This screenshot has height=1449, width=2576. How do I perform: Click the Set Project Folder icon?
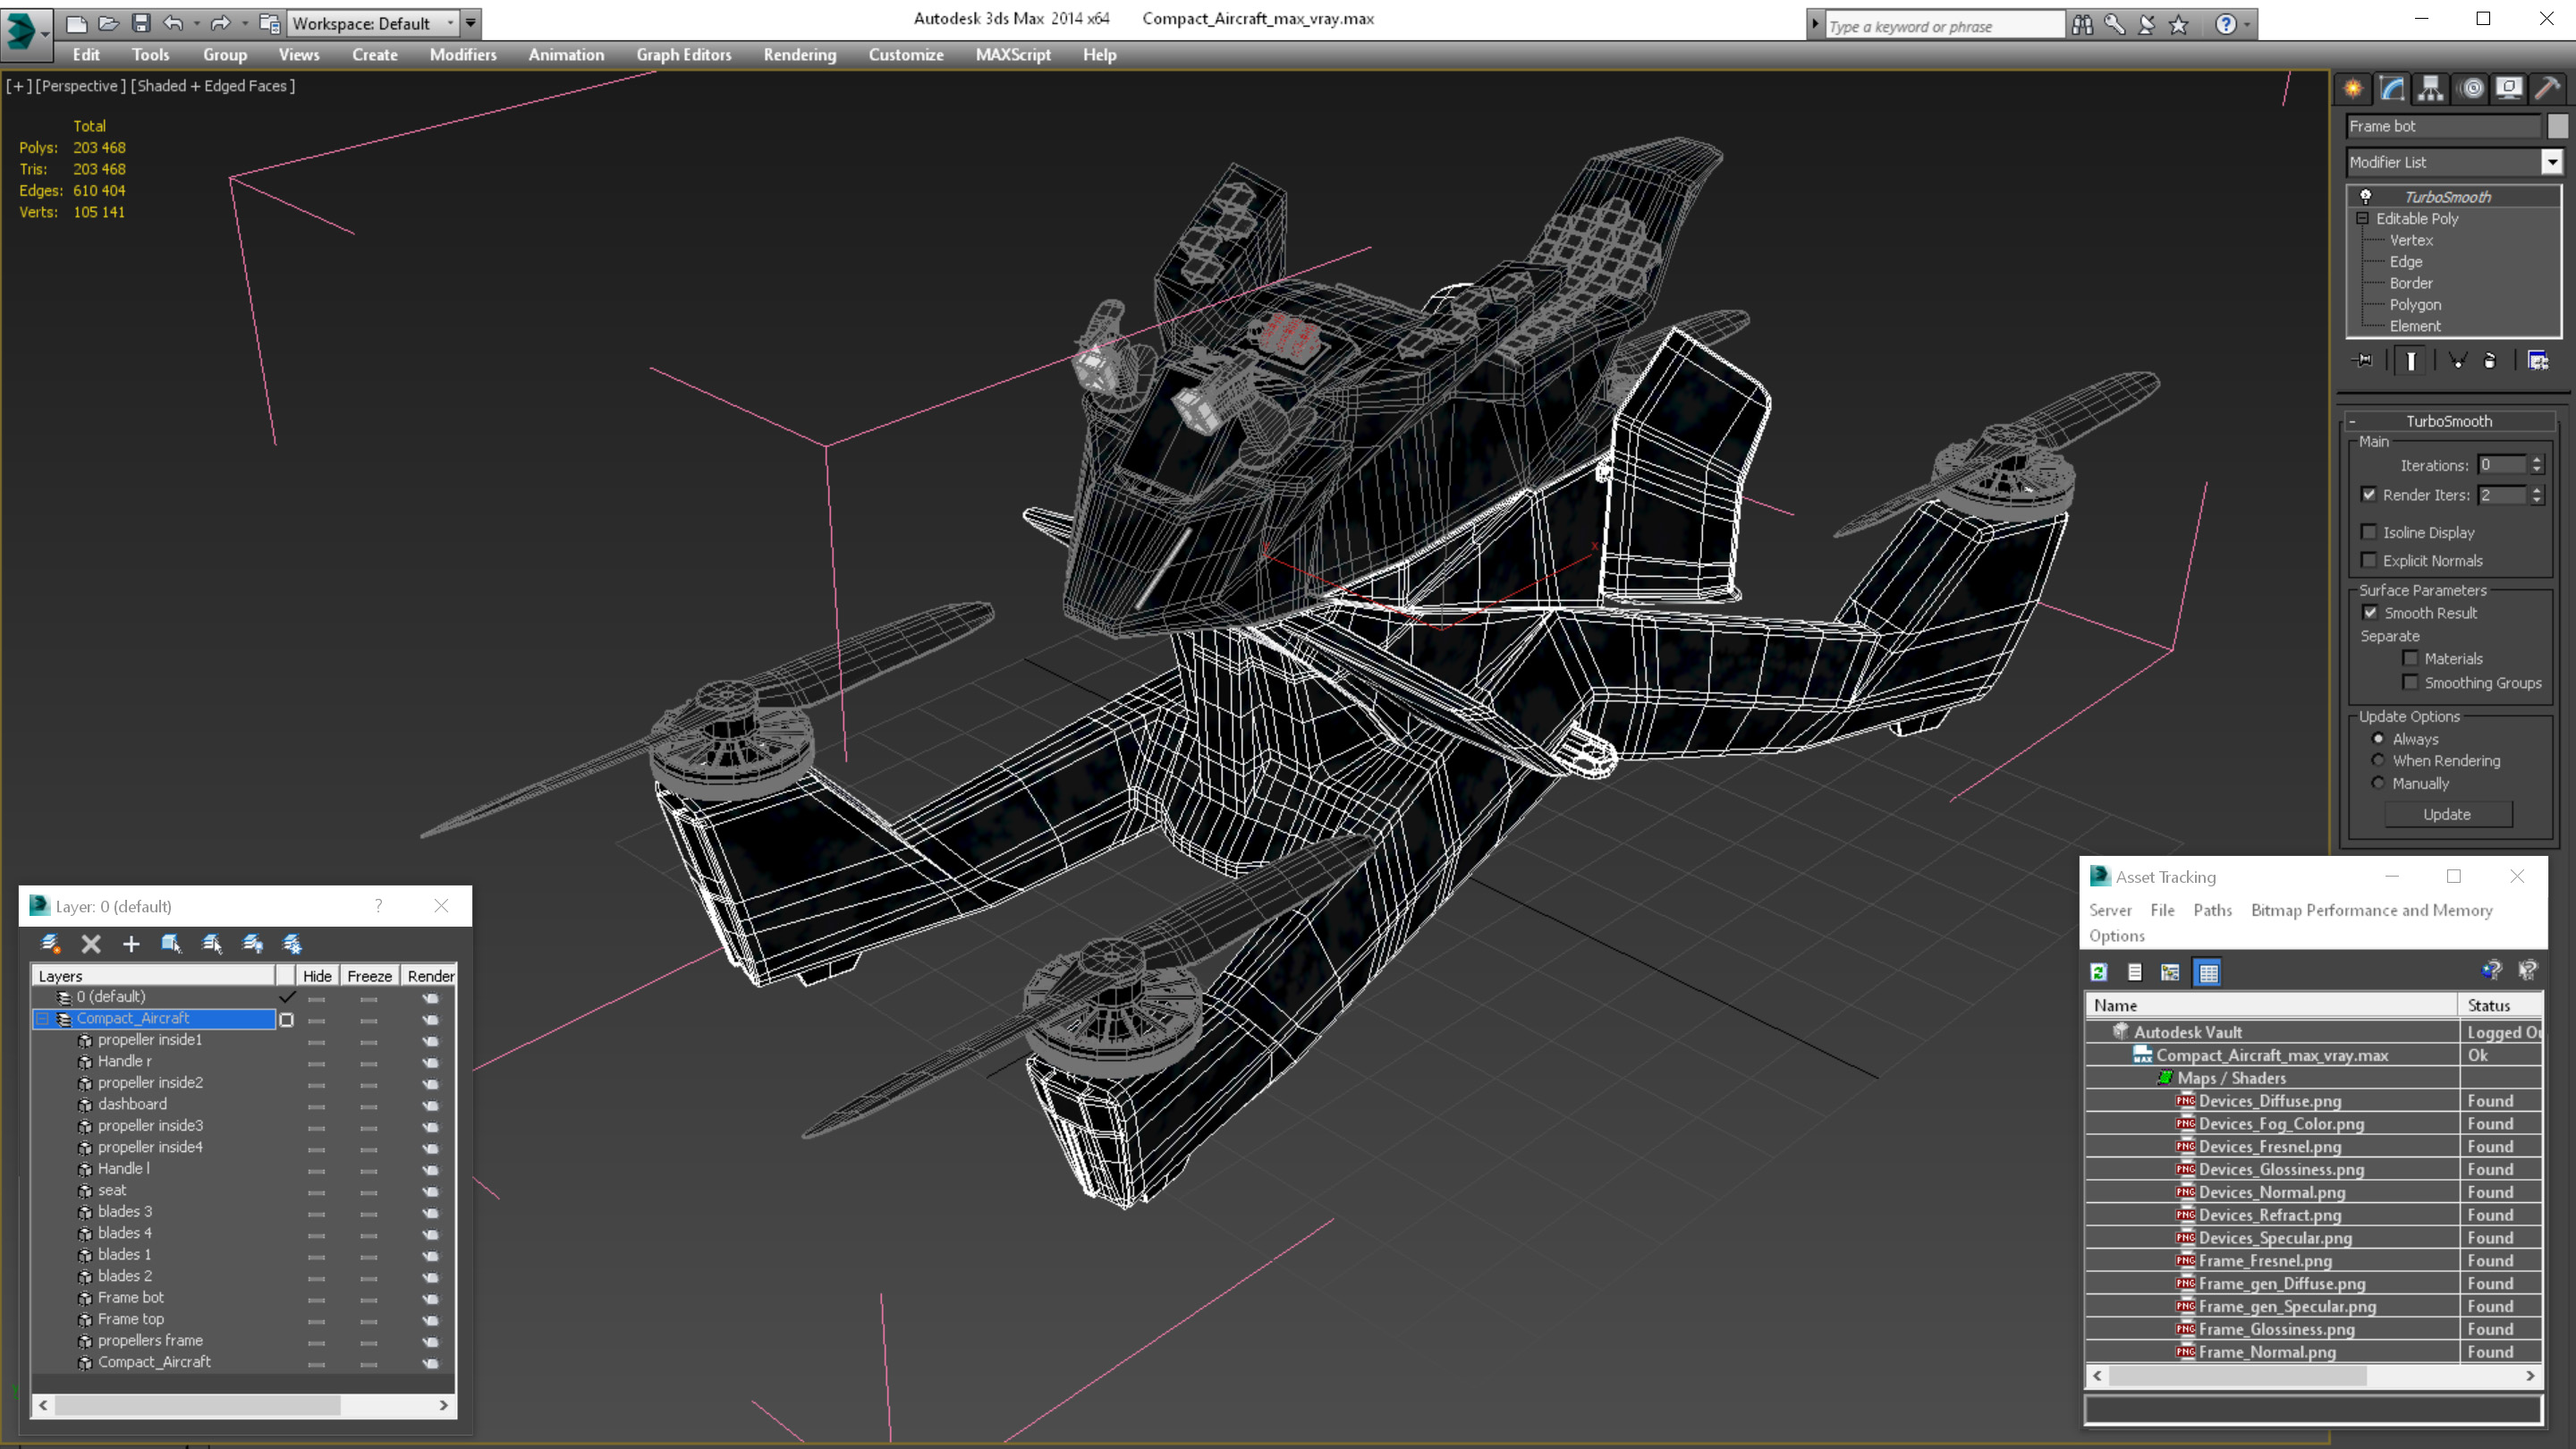[x=269, y=23]
